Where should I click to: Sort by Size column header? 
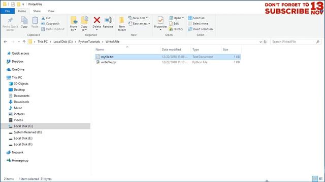click(225, 50)
